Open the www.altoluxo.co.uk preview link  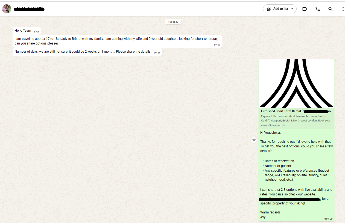pos(273,126)
